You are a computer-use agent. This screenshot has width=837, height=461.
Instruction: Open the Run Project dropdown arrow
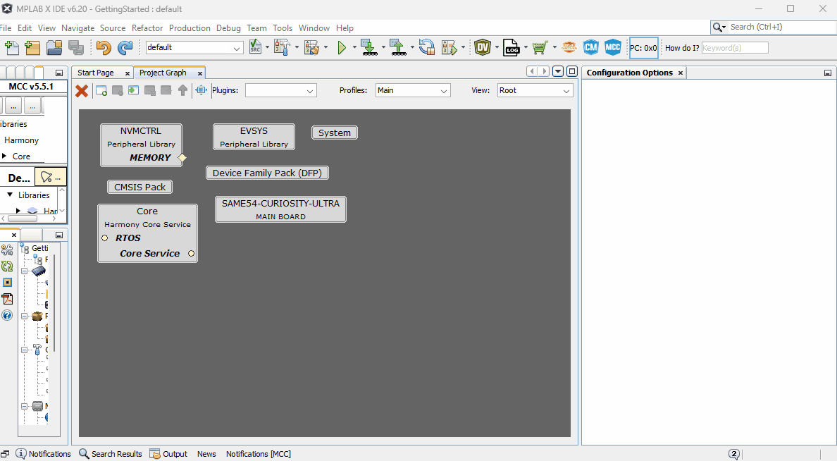pos(354,47)
